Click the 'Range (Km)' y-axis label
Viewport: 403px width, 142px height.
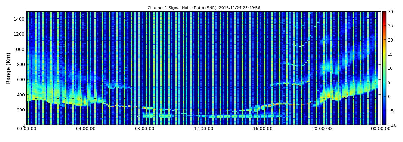(8, 68)
